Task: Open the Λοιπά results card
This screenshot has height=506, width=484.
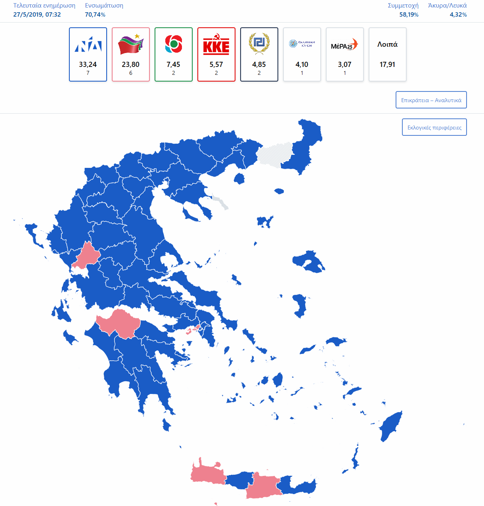Action: [x=387, y=54]
